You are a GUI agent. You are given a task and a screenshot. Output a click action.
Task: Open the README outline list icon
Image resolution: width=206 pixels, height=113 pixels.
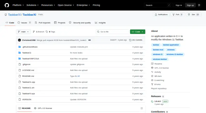click(141, 108)
